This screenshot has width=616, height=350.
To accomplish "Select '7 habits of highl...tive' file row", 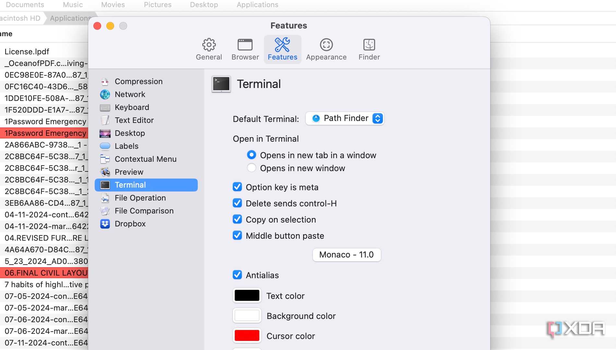I will (44, 285).
